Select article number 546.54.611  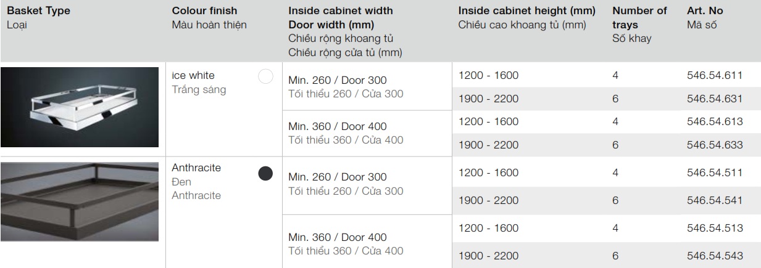714,75
